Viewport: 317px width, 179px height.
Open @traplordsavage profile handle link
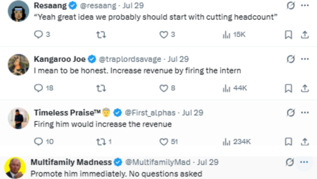(x=130, y=59)
